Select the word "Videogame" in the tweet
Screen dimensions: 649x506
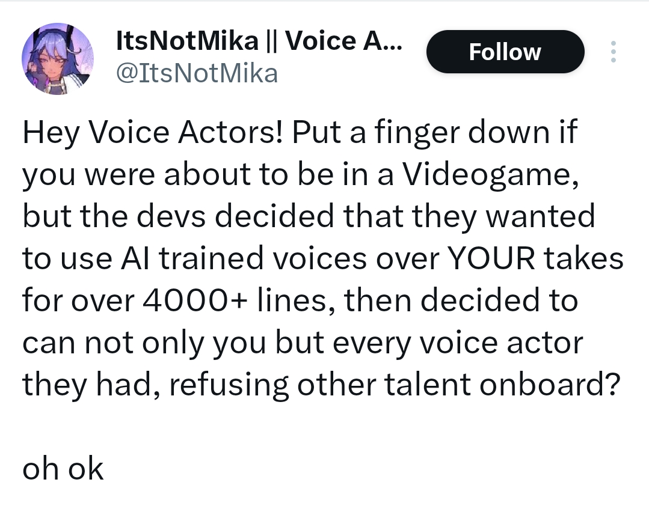pos(491,175)
